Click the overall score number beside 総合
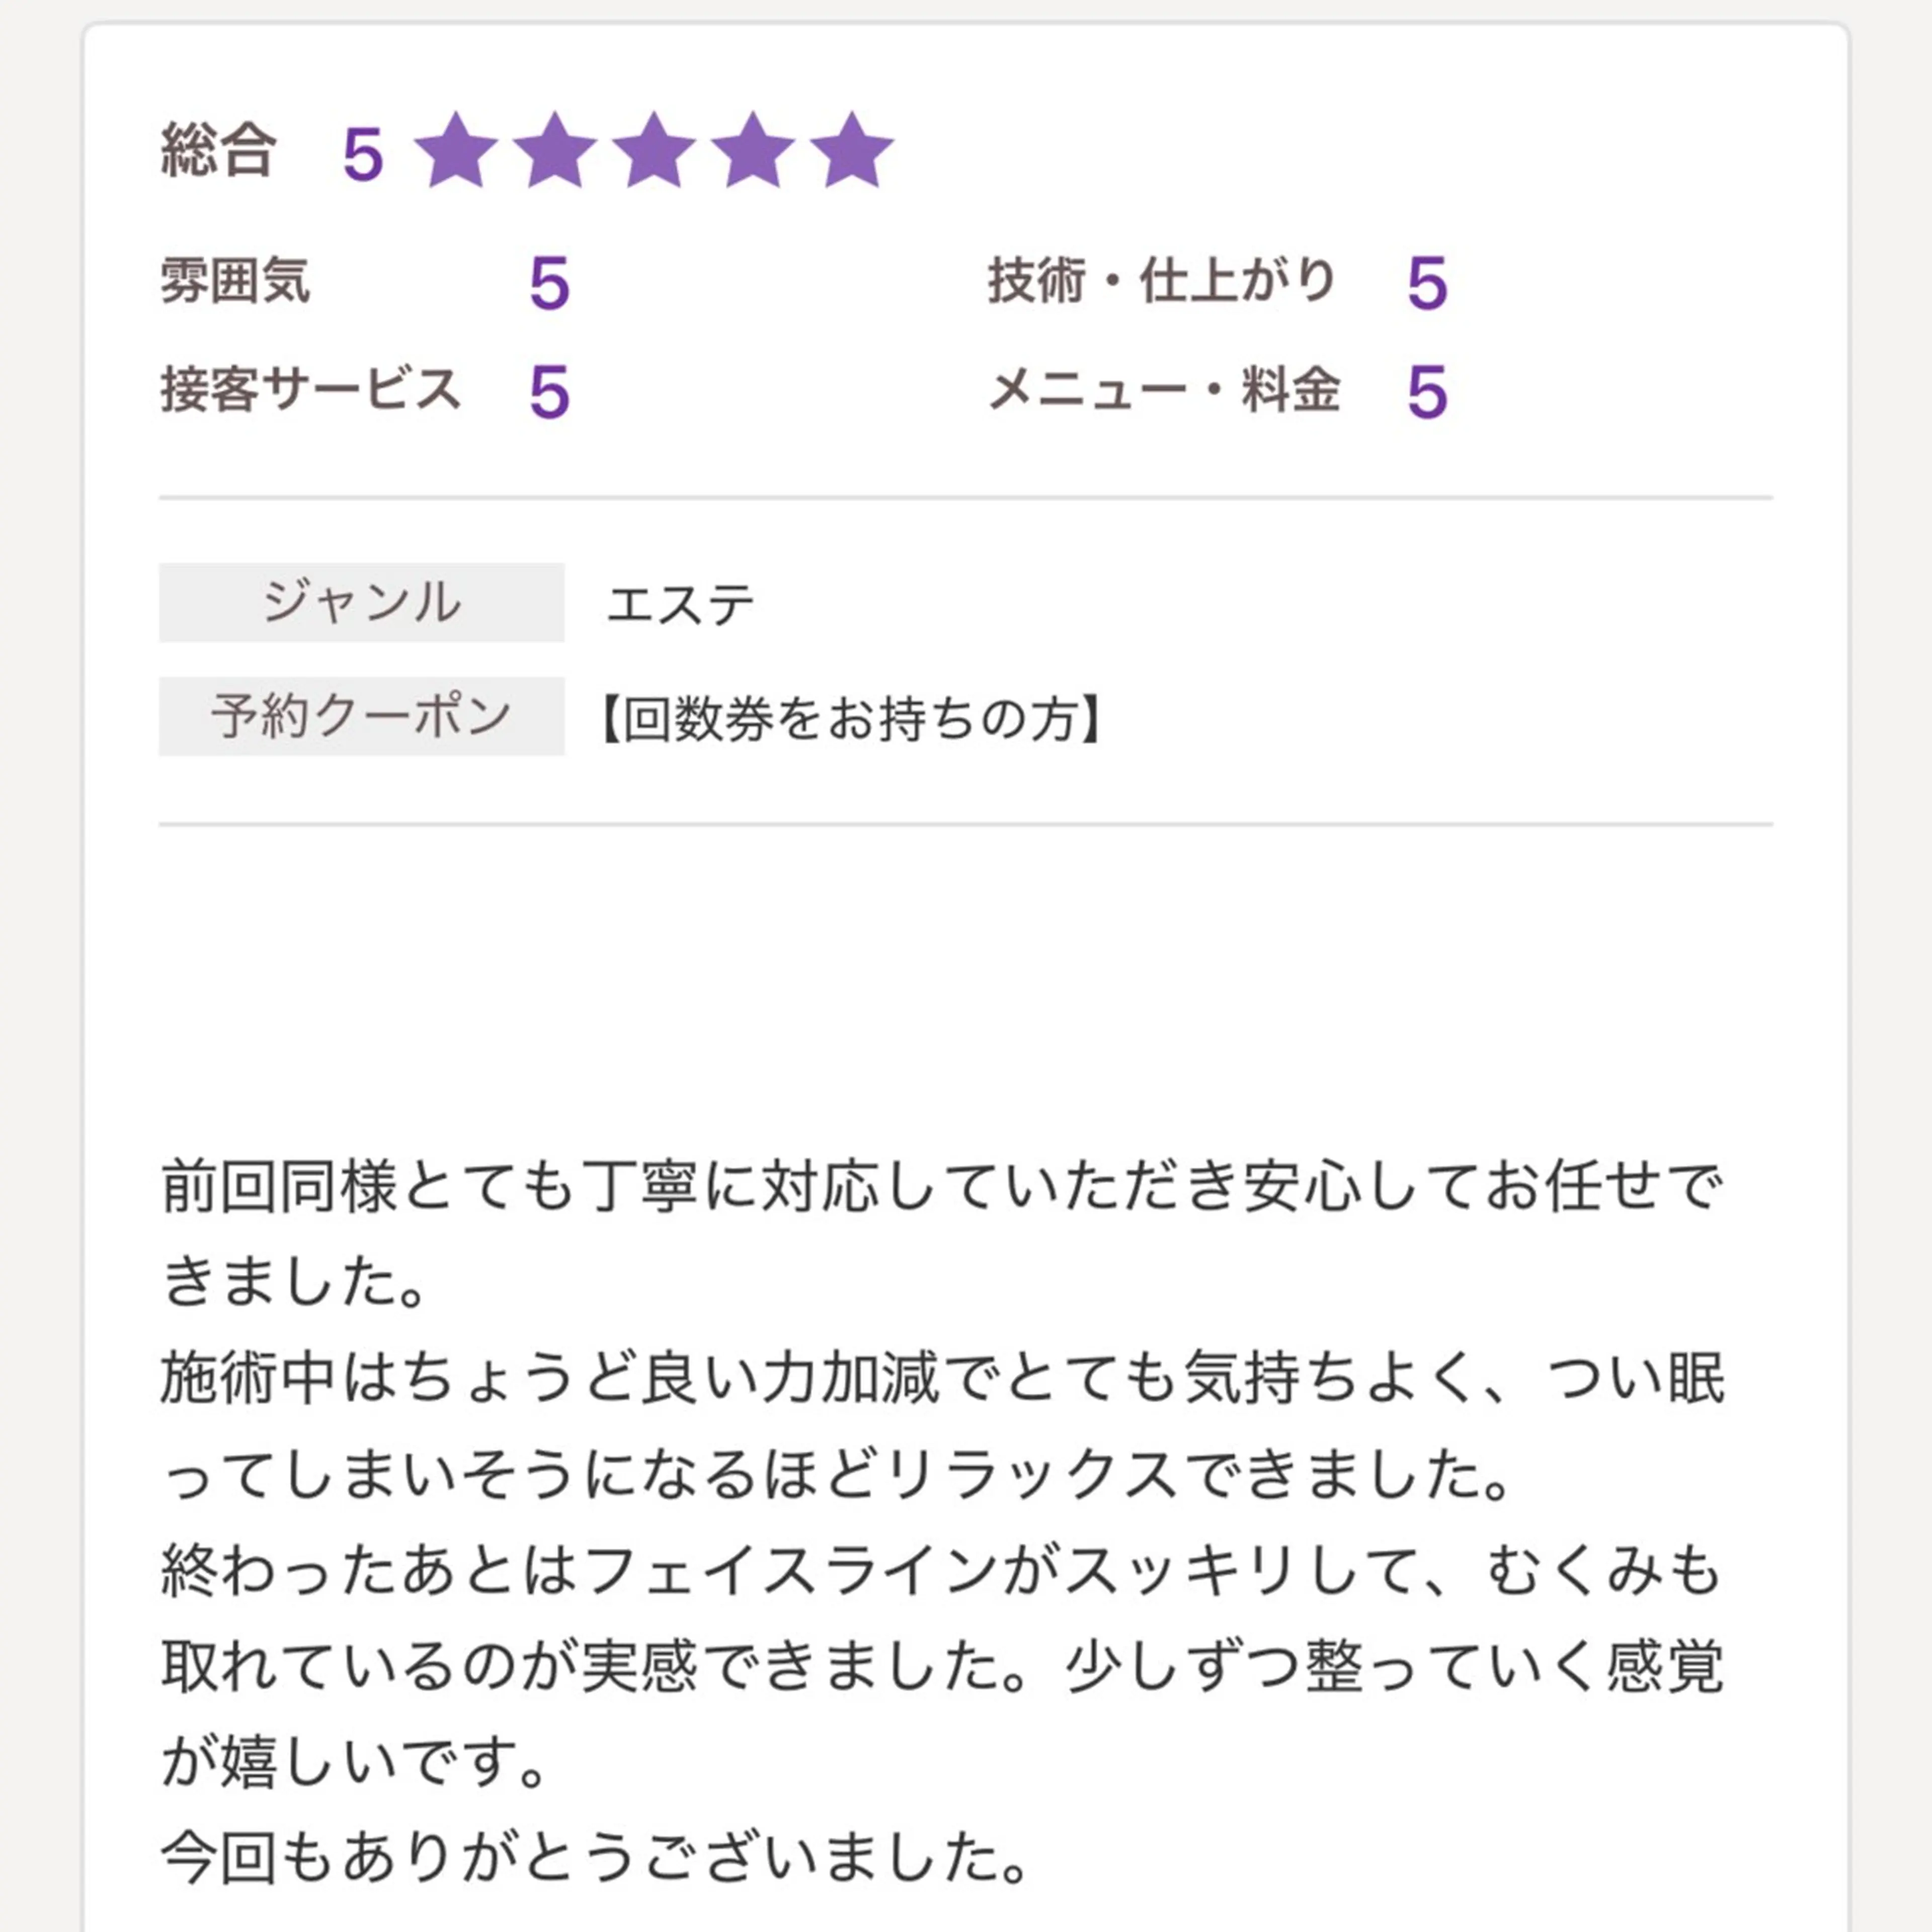Viewport: 1932px width, 1932px height. tap(363, 155)
